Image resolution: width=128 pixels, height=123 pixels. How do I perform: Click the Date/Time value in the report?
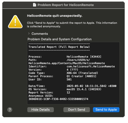tap(91, 86)
